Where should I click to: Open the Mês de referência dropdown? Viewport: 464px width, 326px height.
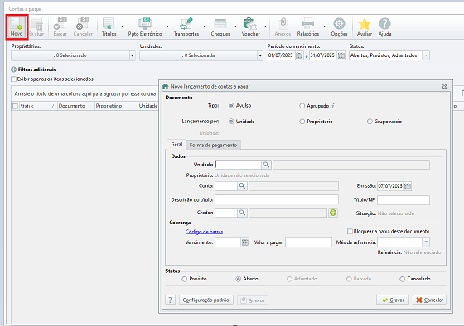[426, 242]
